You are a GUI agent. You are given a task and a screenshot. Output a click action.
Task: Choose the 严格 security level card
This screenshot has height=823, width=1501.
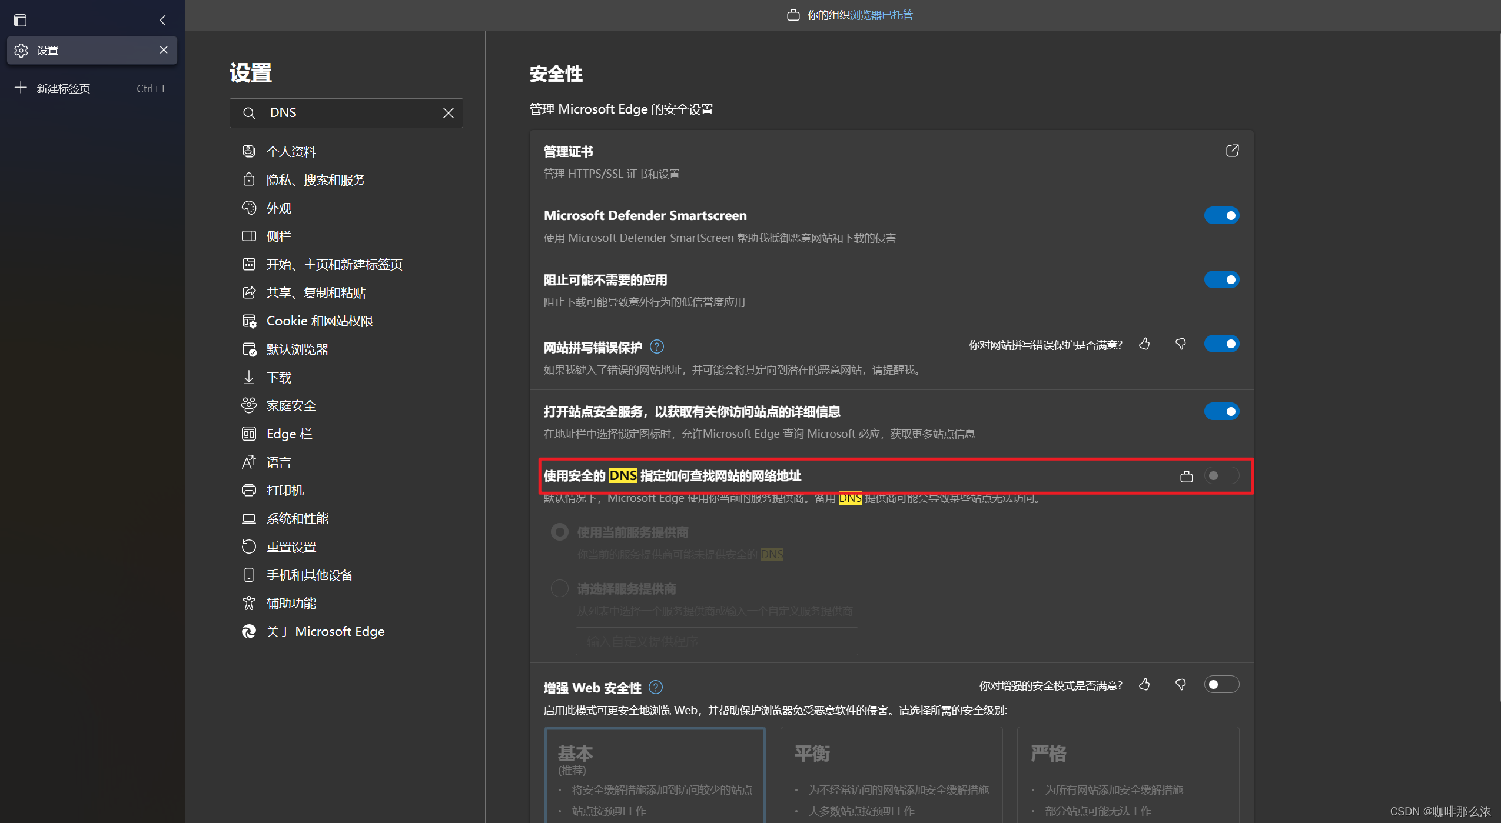point(1128,775)
